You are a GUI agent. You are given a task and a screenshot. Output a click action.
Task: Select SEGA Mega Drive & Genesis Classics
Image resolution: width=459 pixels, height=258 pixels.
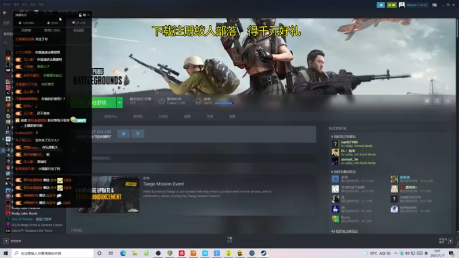coord(37,225)
